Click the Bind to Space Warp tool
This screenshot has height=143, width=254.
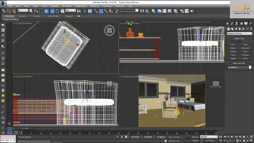pyautogui.click(x=14, y=11)
